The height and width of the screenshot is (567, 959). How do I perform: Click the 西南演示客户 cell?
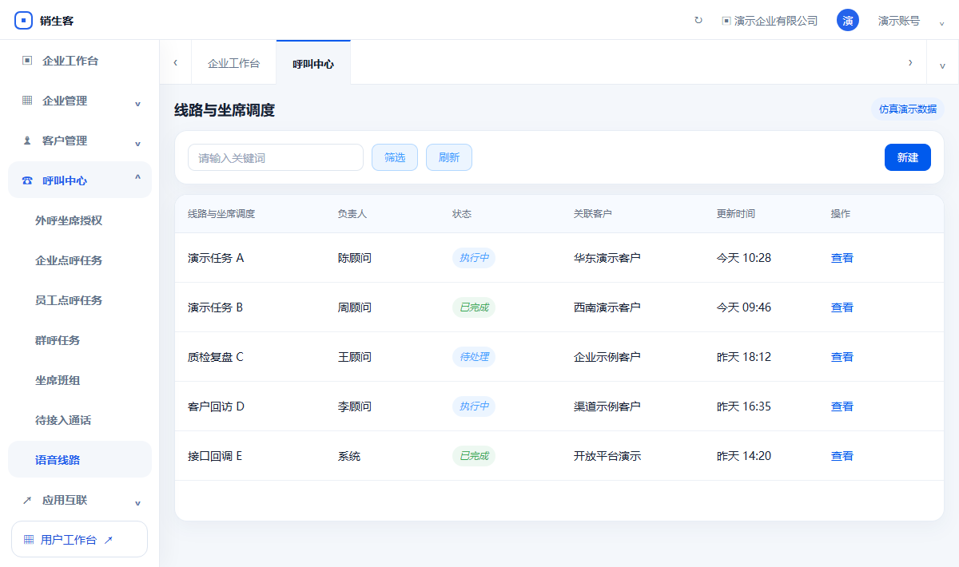[607, 307]
